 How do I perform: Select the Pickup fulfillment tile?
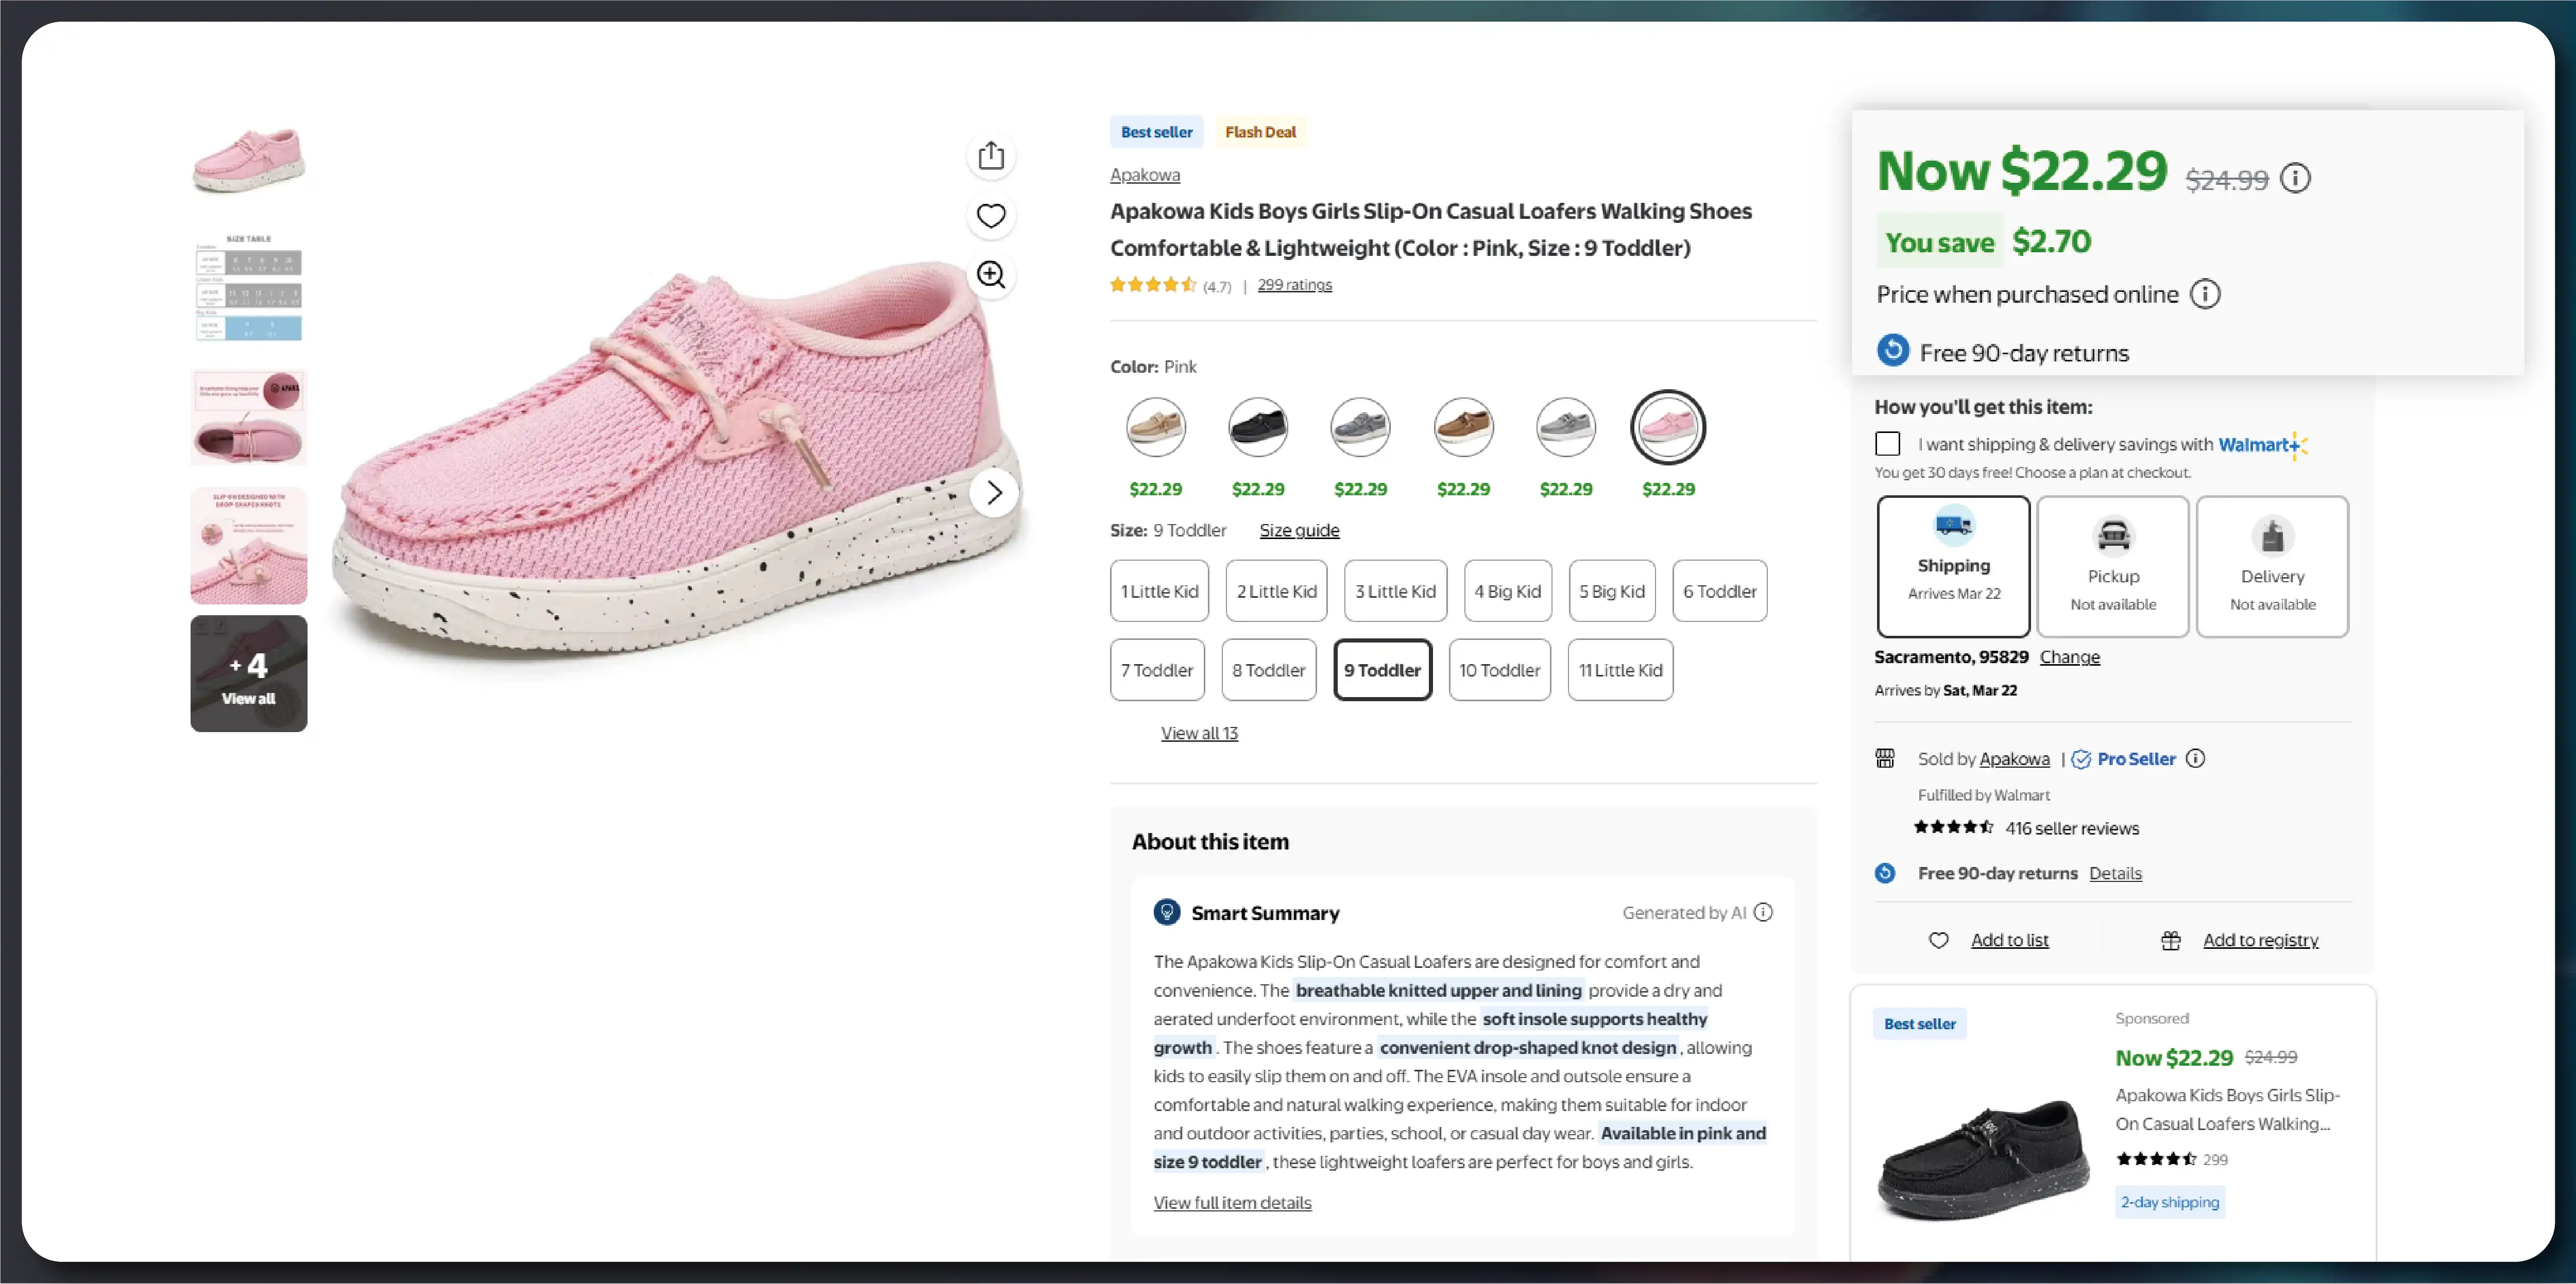tap(2112, 566)
